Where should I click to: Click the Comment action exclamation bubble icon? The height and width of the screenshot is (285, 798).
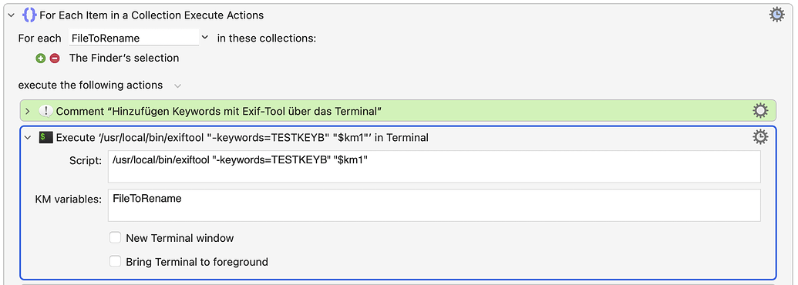[x=45, y=111]
